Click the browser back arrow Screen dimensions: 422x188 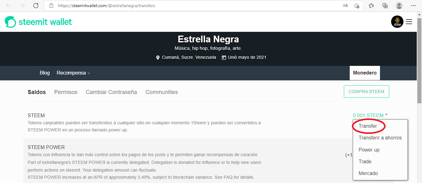[x=9, y=6]
